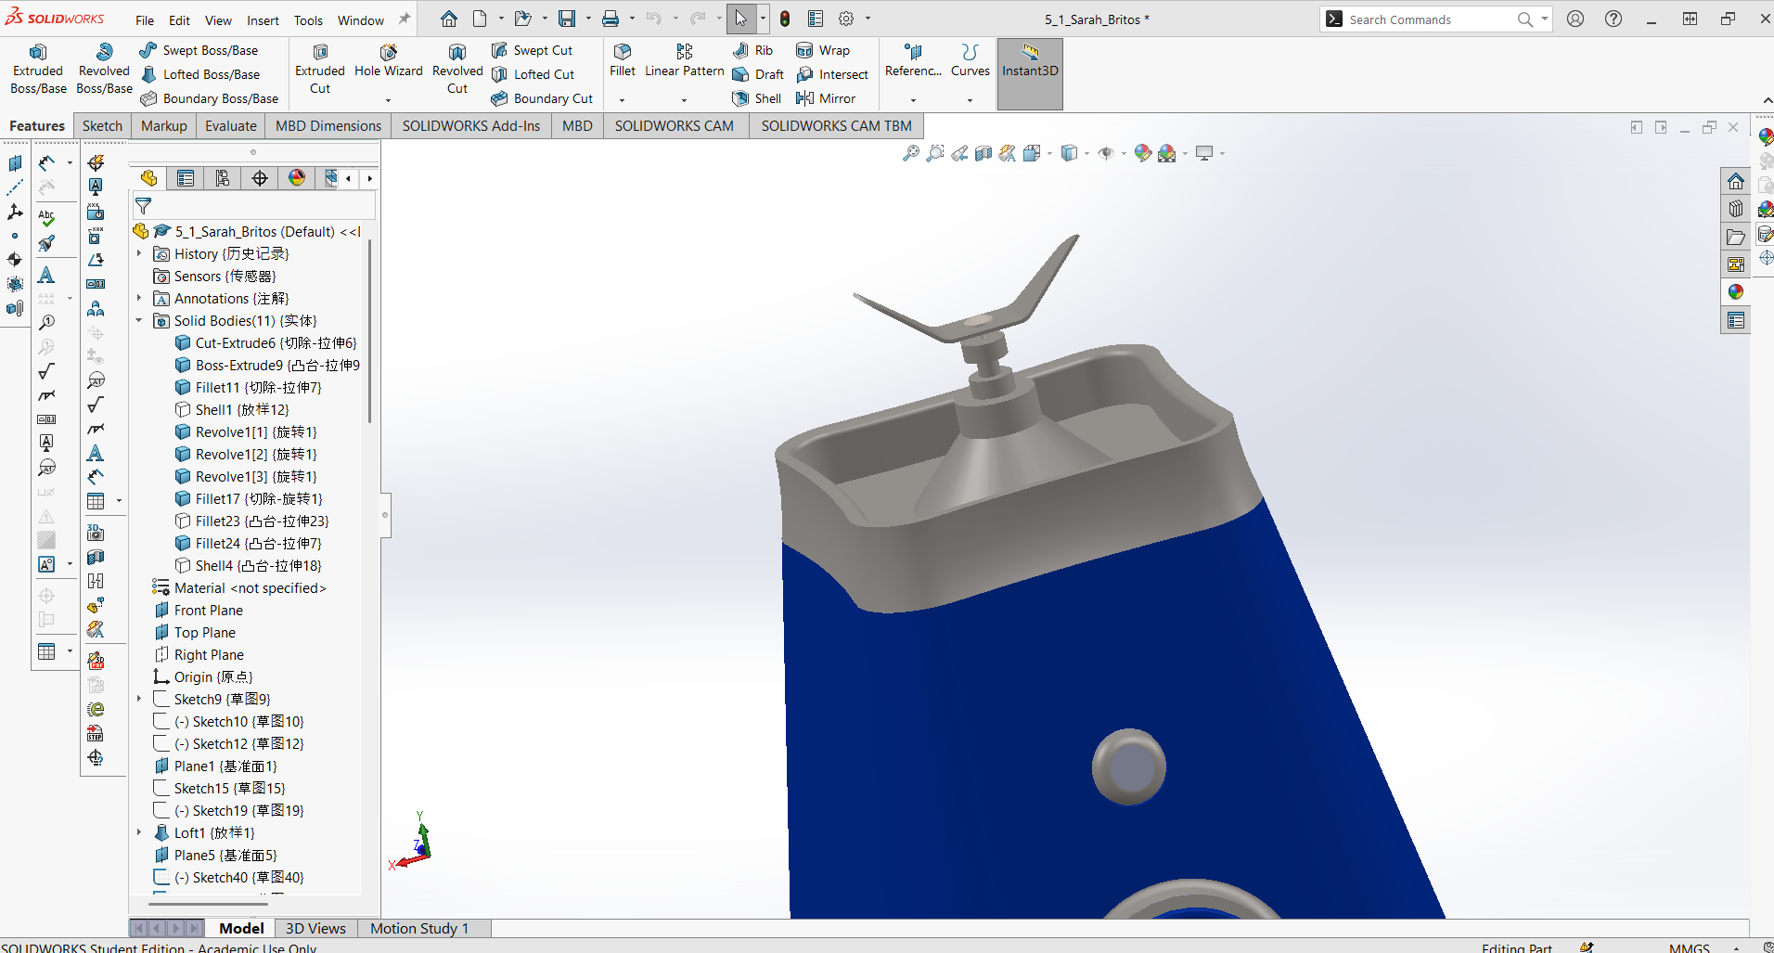Viewport: 1774px width, 953px height.
Task: Click Boundary Boss/Base command
Action: tap(209, 98)
